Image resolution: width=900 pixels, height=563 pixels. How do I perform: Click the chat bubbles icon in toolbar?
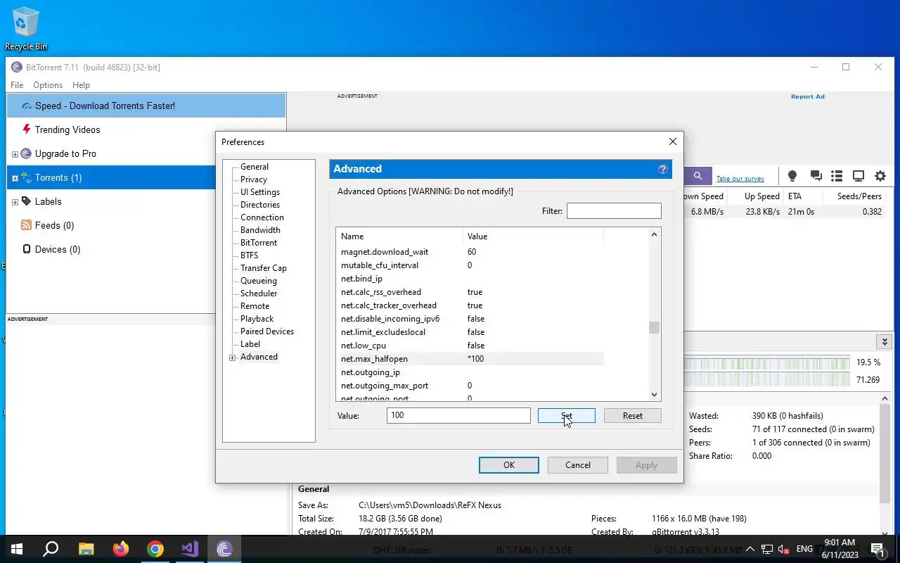816,176
